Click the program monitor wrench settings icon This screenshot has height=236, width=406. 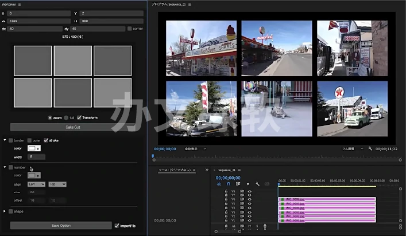[x=371, y=148]
